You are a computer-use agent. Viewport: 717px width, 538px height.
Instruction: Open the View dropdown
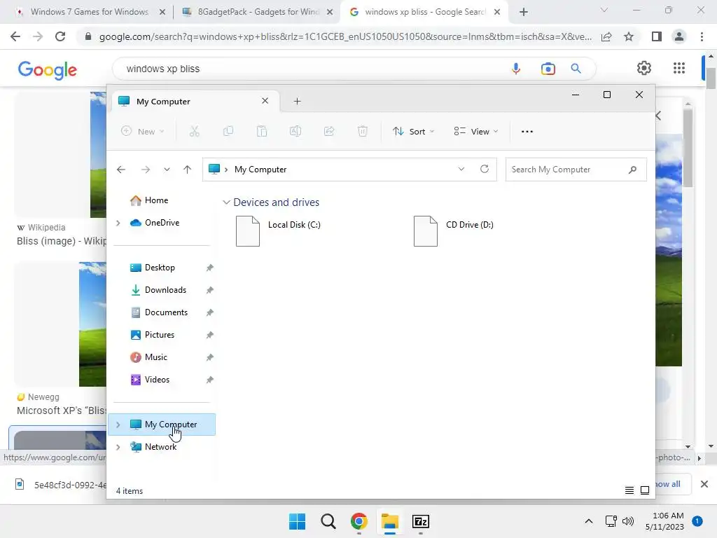point(476,132)
